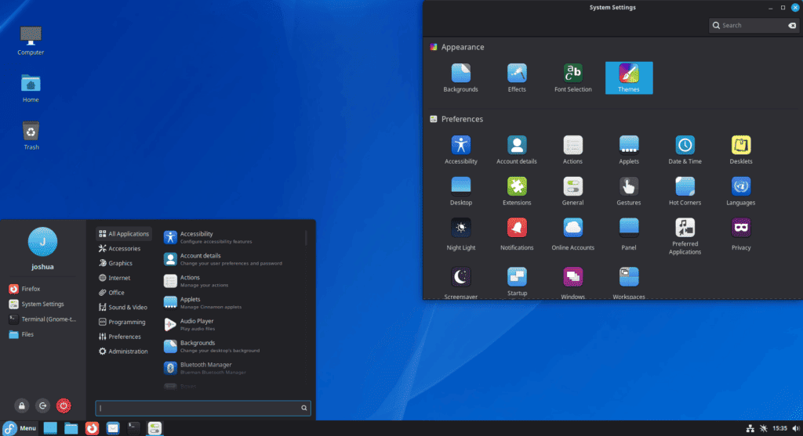Screen dimensions: 803x436
Task: Open Terminal from menu favorites
Action: [43, 319]
